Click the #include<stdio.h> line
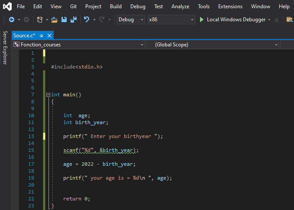 pyautogui.click(x=77, y=67)
